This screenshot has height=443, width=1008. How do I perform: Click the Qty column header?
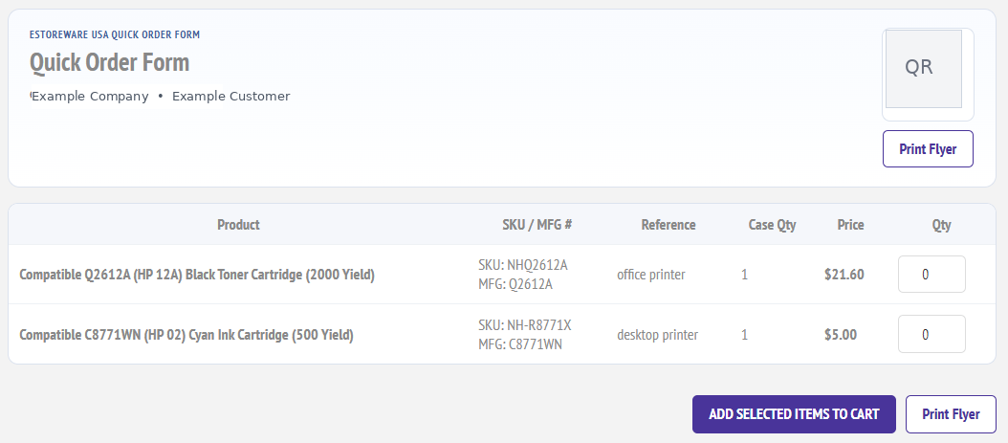[942, 225]
